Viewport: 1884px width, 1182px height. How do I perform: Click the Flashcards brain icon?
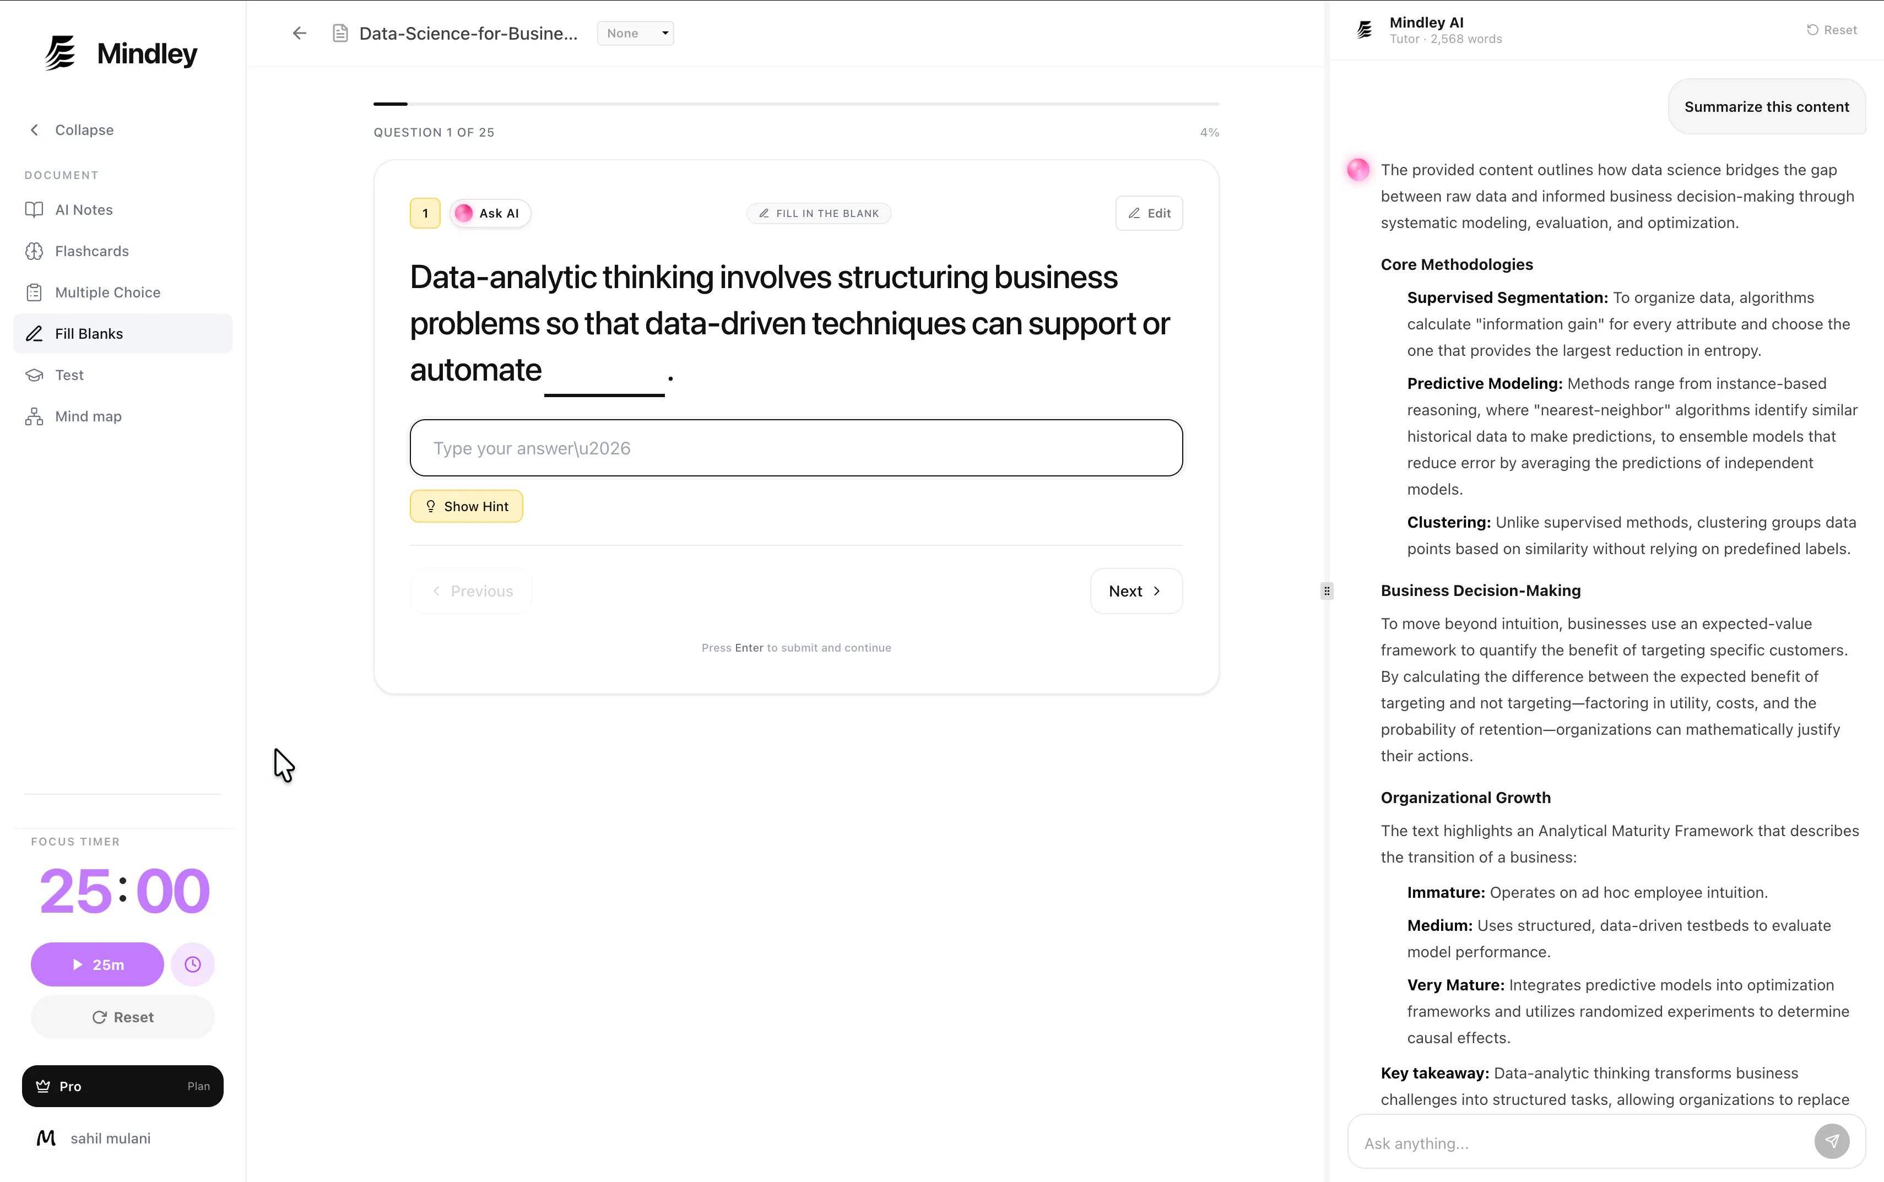34,251
